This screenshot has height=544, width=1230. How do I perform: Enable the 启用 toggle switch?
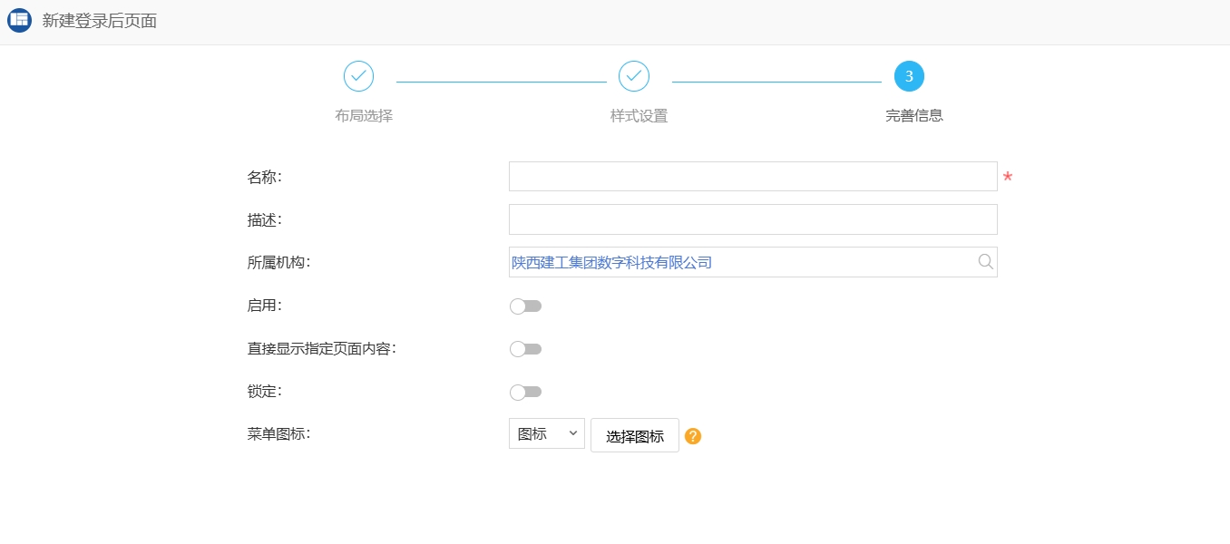[525, 306]
